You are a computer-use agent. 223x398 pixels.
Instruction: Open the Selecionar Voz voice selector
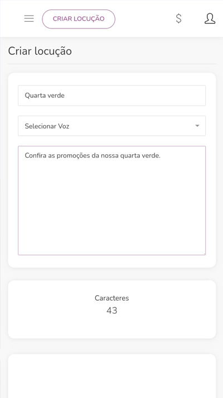[111, 126]
